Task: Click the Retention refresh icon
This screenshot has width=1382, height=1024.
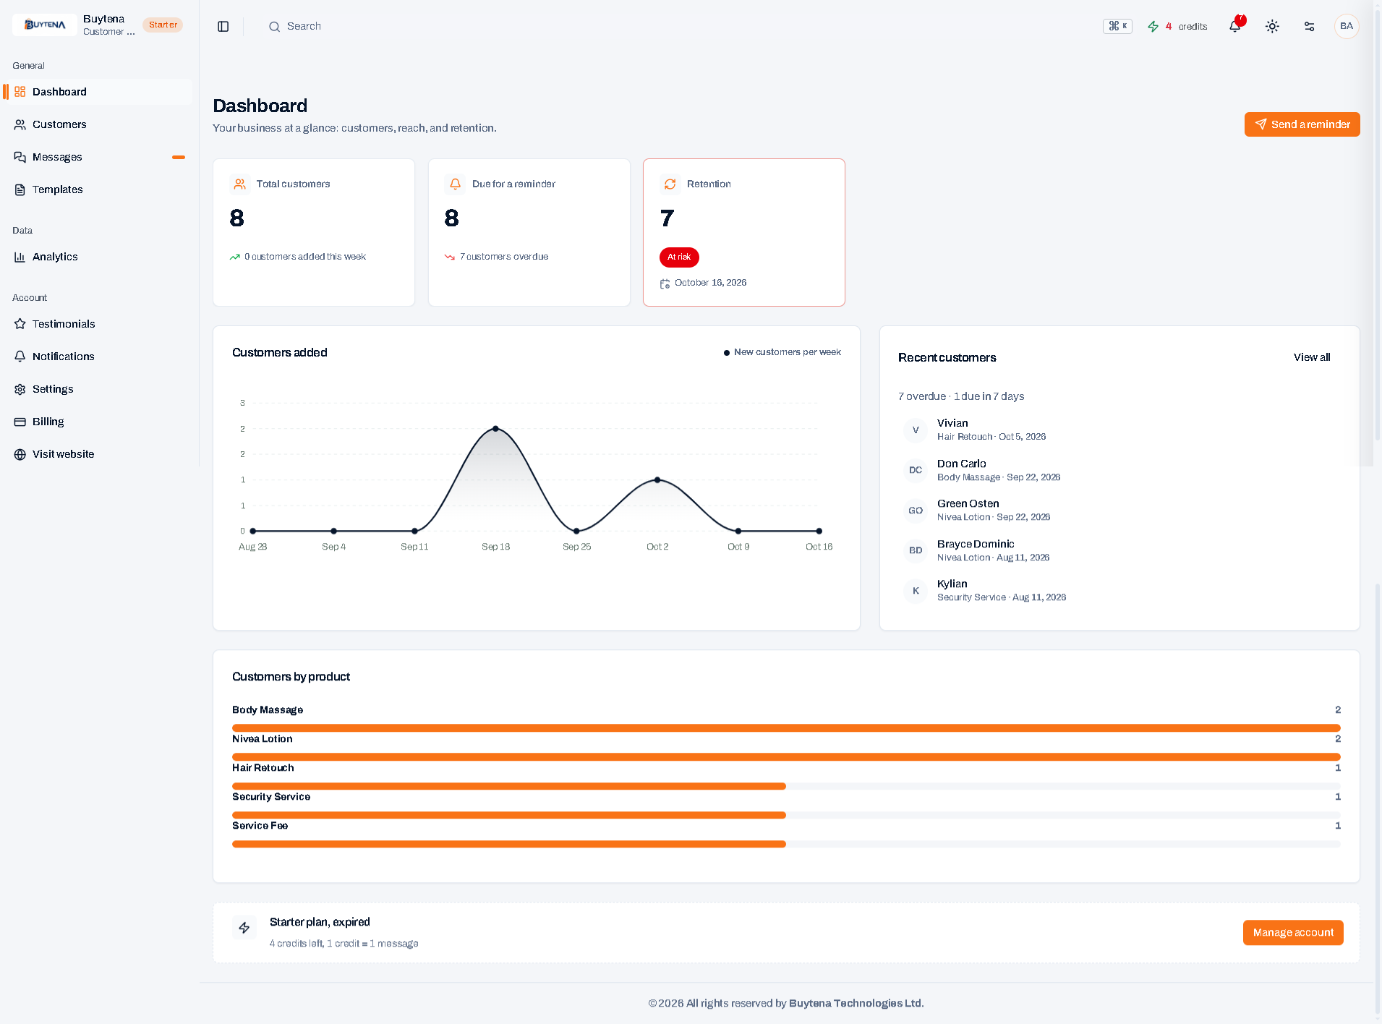Action: click(x=670, y=184)
